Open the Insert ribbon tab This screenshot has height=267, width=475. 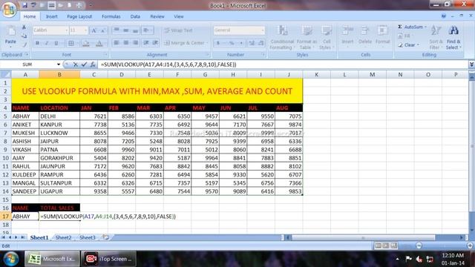[51, 16]
